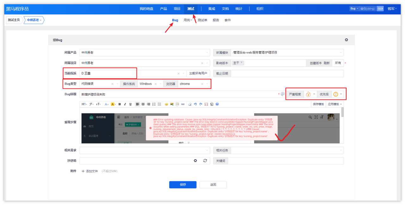
Task: Insert a hyperlink via editor toolbar
Action: [x=183, y=104]
